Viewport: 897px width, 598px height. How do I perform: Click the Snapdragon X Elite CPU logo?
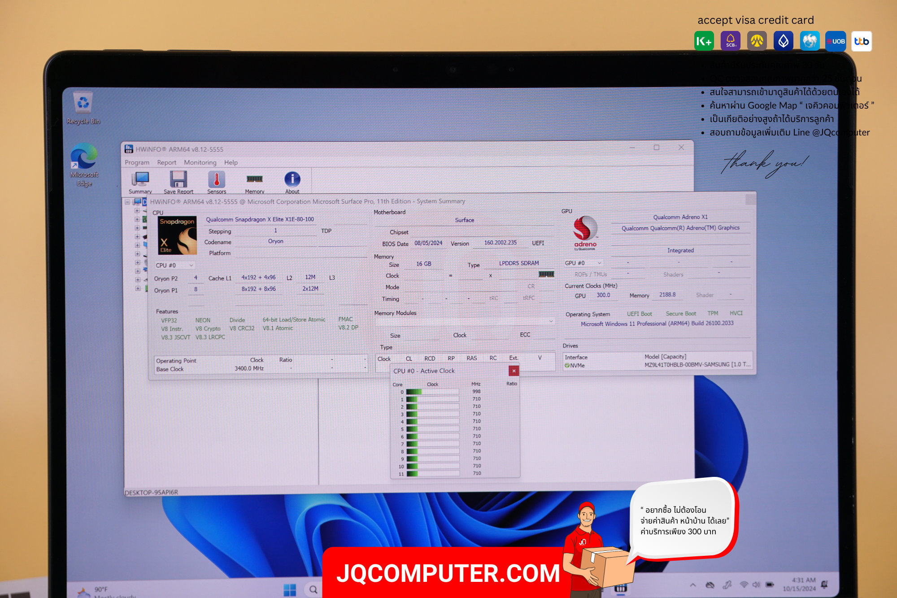coord(177,236)
